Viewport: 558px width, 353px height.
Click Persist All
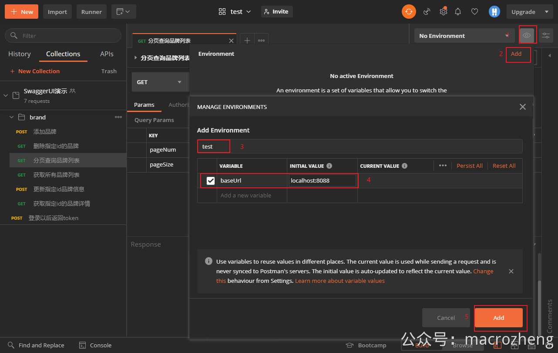pos(470,166)
